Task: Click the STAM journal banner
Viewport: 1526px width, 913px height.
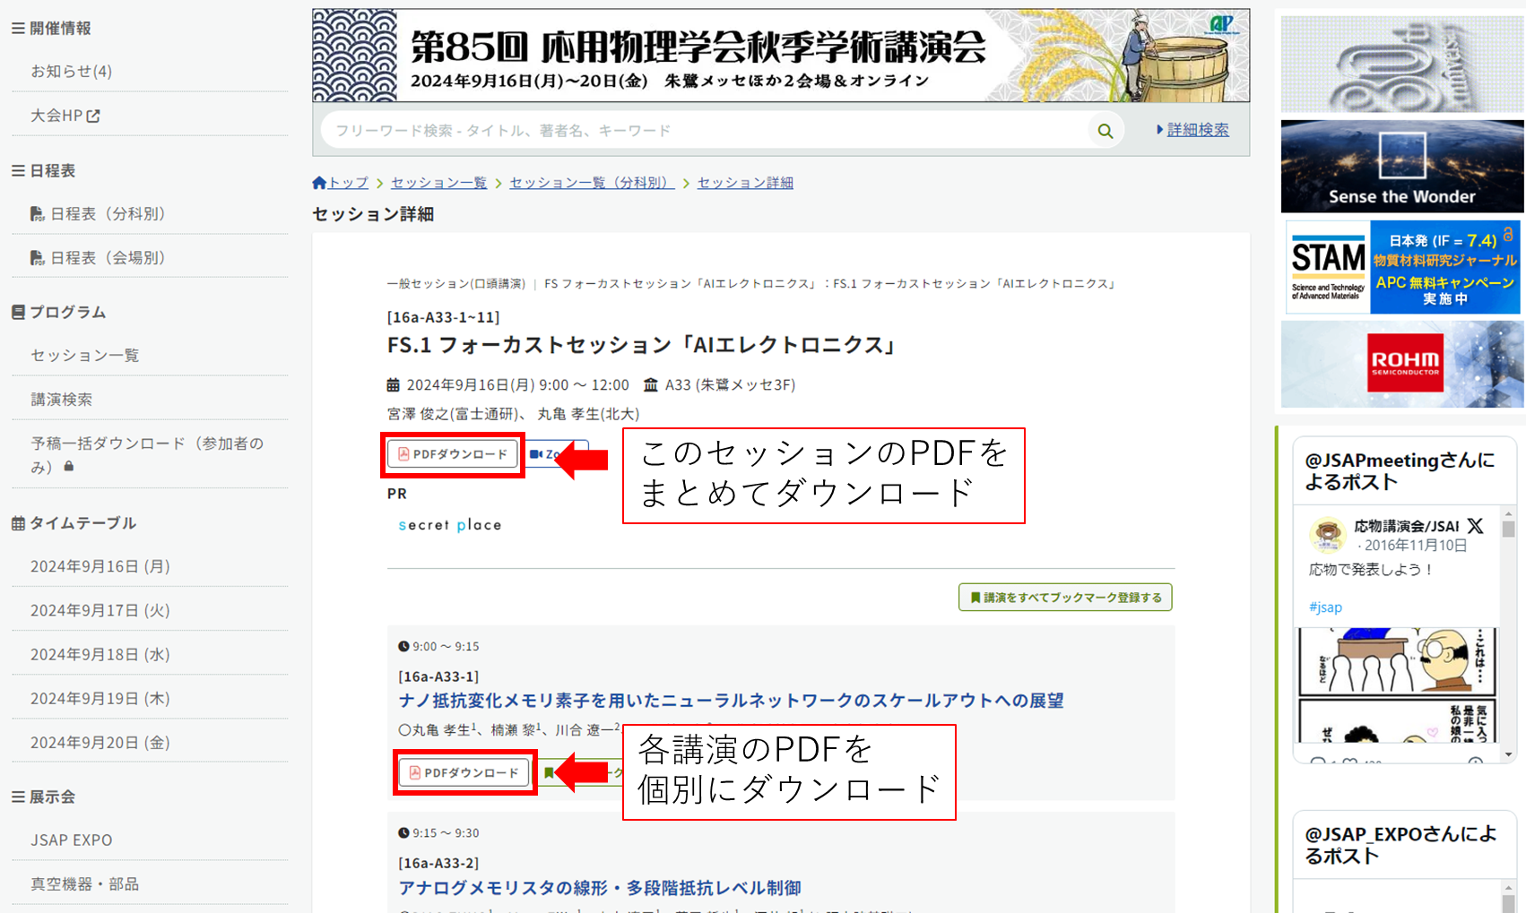Action: (1402, 267)
